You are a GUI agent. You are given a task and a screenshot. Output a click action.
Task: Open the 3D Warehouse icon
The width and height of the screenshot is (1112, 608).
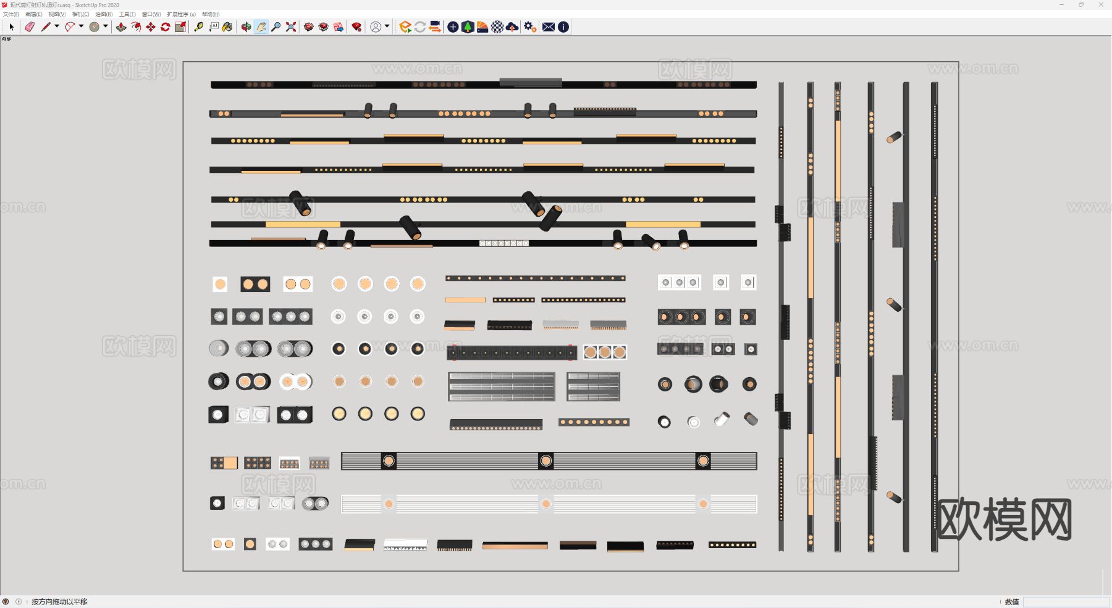point(309,27)
